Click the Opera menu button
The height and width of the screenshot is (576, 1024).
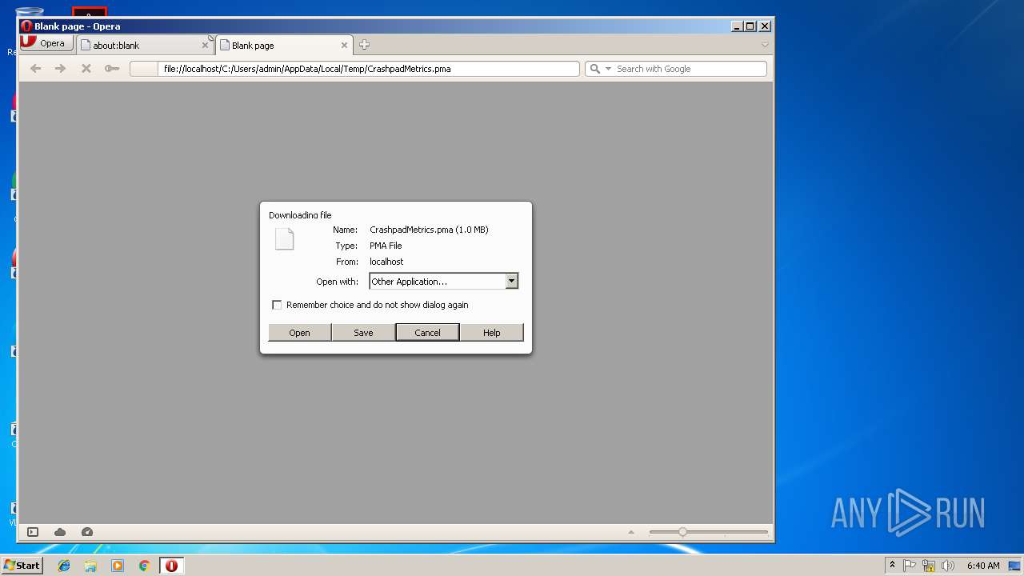(47, 43)
